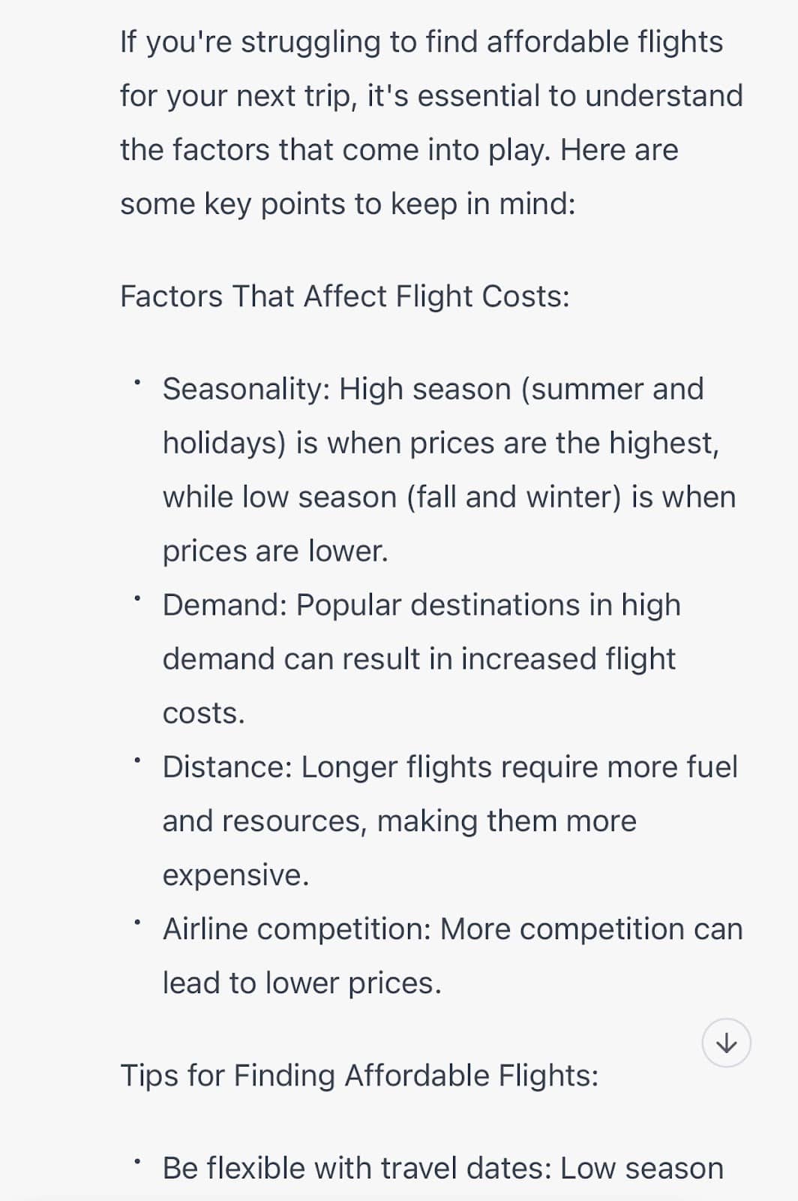Image resolution: width=798 pixels, height=1201 pixels.
Task: Click the "Tips for Finding Affordable Flights:" heading
Action: point(359,1075)
